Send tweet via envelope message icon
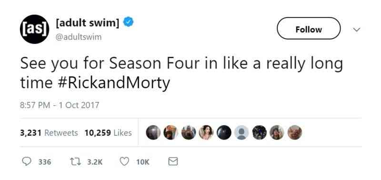Screen dimensions: 381x180 coord(173,161)
